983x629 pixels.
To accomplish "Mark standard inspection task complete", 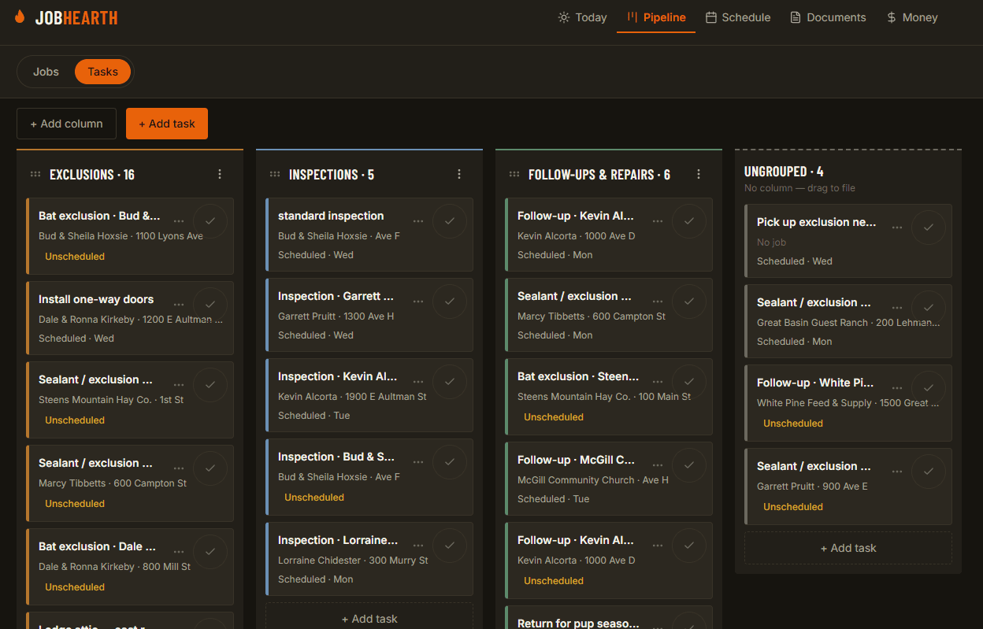I will click(450, 221).
